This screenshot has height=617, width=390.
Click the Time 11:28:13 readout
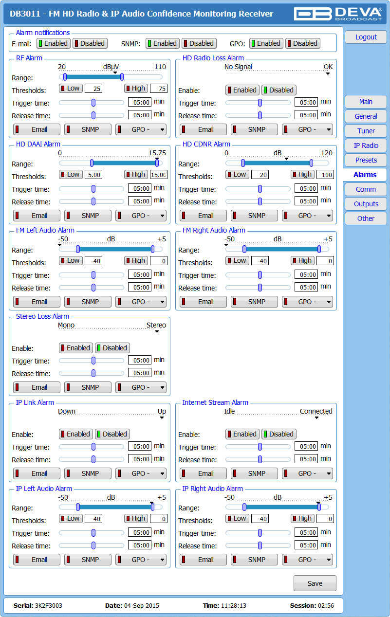pos(233,606)
